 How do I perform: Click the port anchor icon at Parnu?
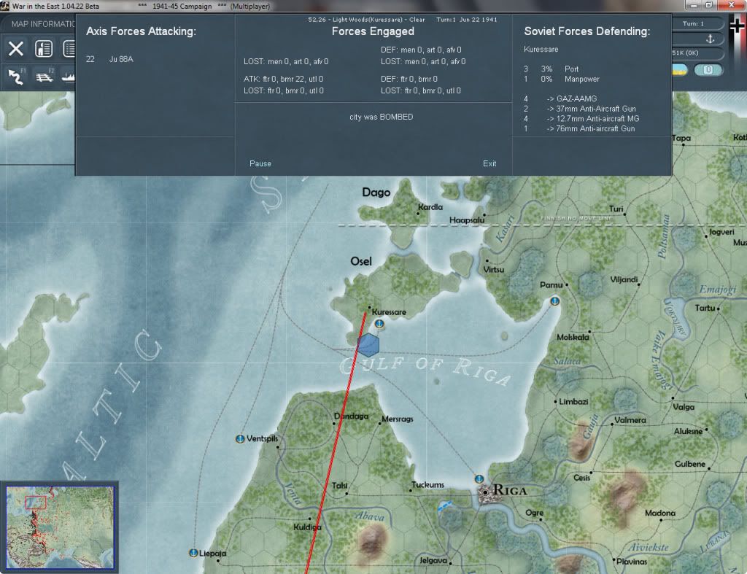pos(554,301)
